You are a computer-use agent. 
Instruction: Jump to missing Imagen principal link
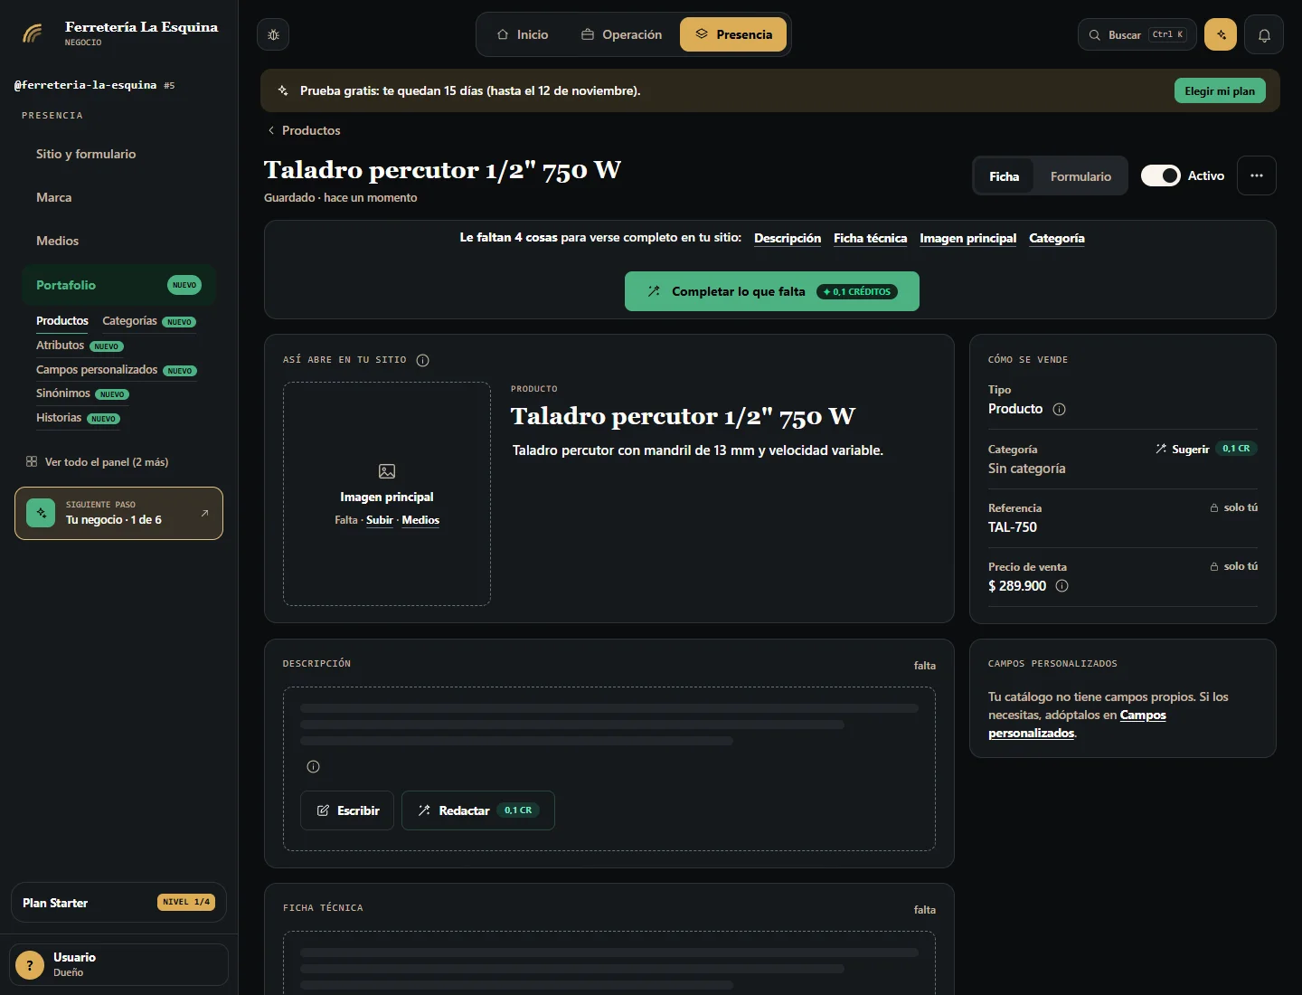967,238
